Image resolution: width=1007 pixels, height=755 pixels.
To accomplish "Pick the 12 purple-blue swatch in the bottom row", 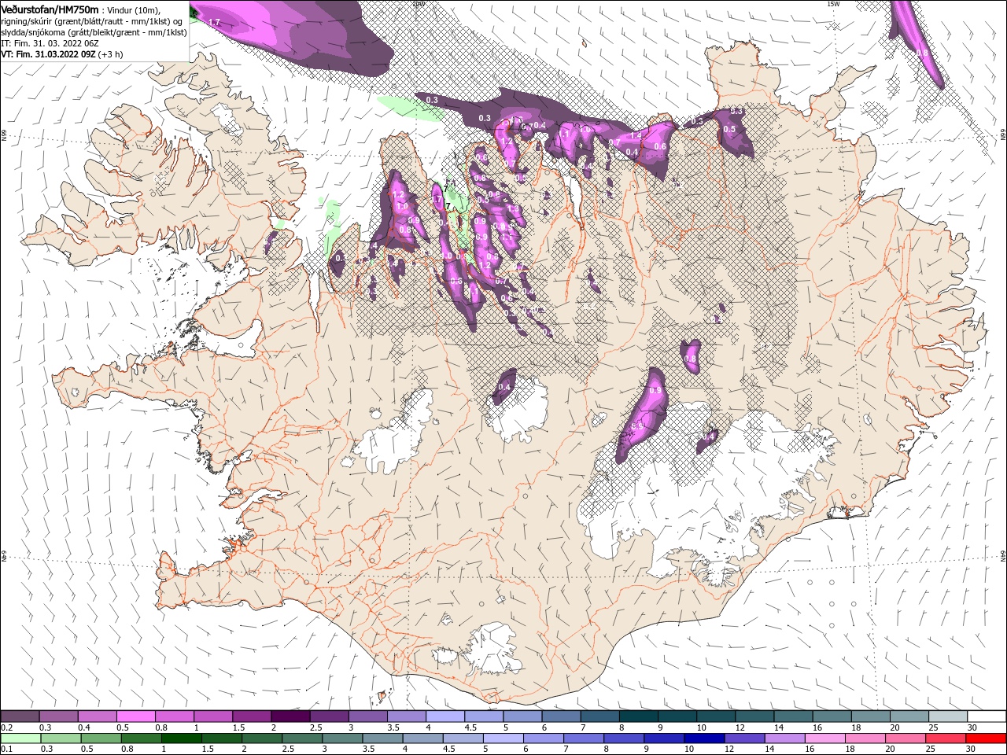I will pos(743,738).
